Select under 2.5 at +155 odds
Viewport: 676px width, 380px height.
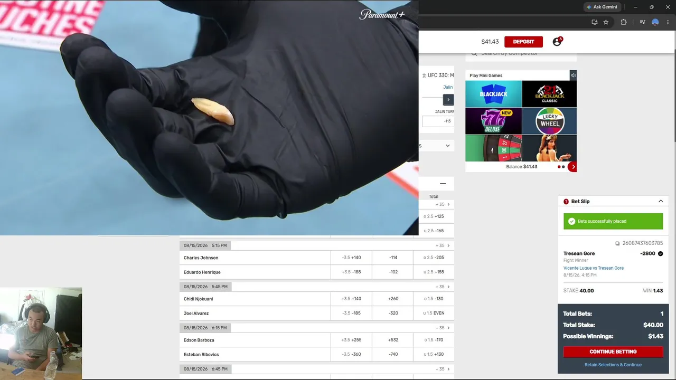(434, 272)
